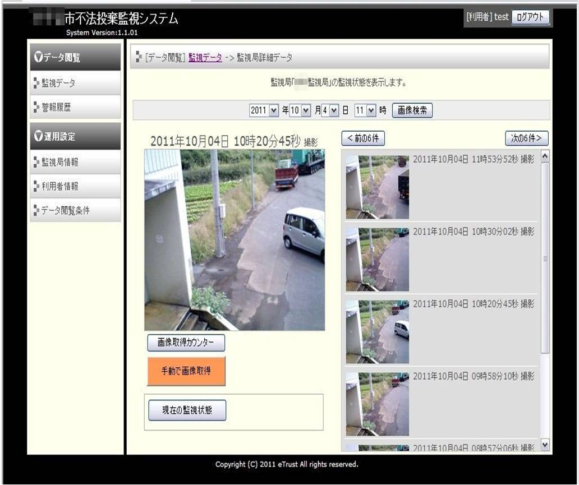
Task: Open 監視局情報 in the sidebar menu
Action: click(75, 162)
